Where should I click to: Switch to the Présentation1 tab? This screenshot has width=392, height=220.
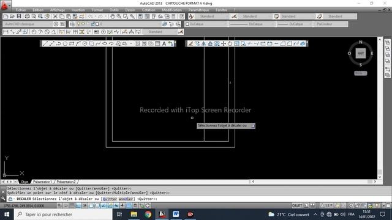pyautogui.click(x=42, y=182)
